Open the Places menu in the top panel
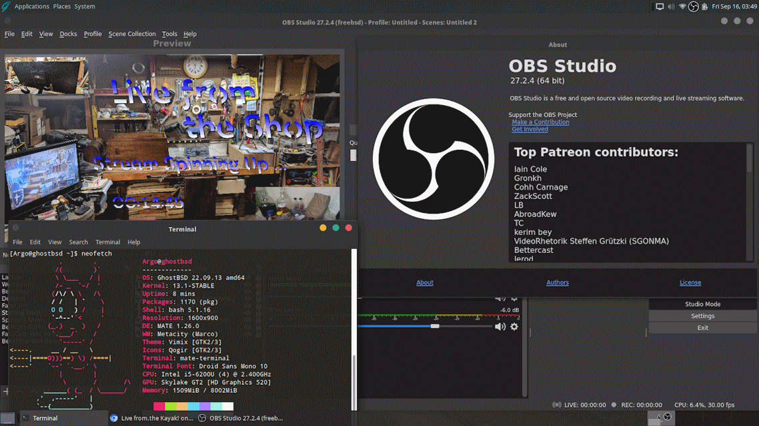759x426 pixels. coord(61,6)
